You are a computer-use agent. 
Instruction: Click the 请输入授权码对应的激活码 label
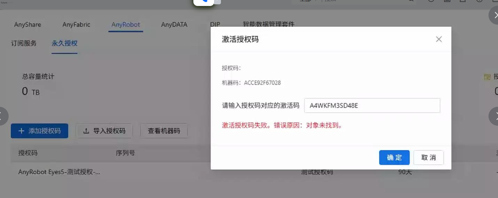click(261, 106)
